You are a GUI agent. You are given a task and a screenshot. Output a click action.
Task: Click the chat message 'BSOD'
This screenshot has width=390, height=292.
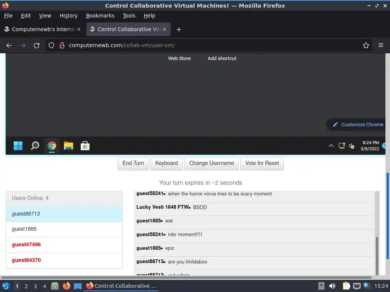coord(200,207)
